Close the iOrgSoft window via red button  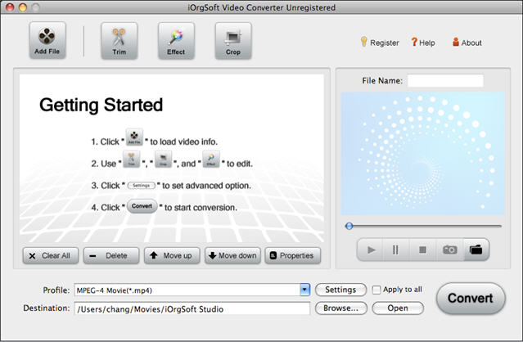coord(10,7)
